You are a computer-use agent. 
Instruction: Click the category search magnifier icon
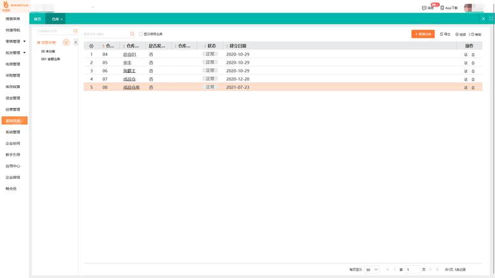click(75, 31)
